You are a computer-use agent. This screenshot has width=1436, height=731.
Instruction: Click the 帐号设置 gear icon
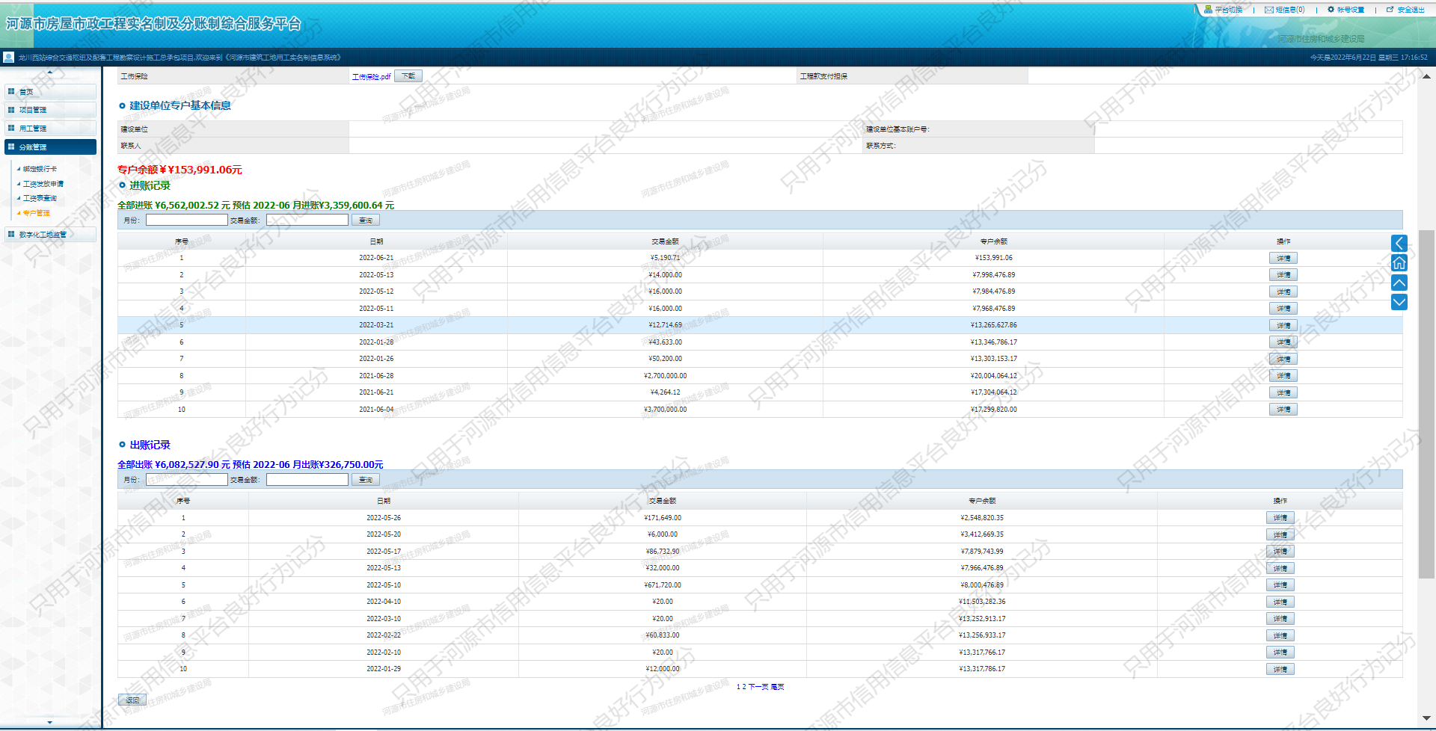point(1331,10)
